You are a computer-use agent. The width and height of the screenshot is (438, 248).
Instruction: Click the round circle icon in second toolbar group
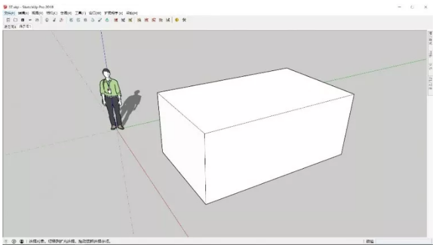[x=47, y=20]
